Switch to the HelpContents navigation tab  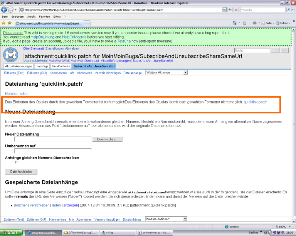61,66
